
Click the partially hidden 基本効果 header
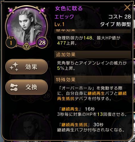click(x=93, y=31)
